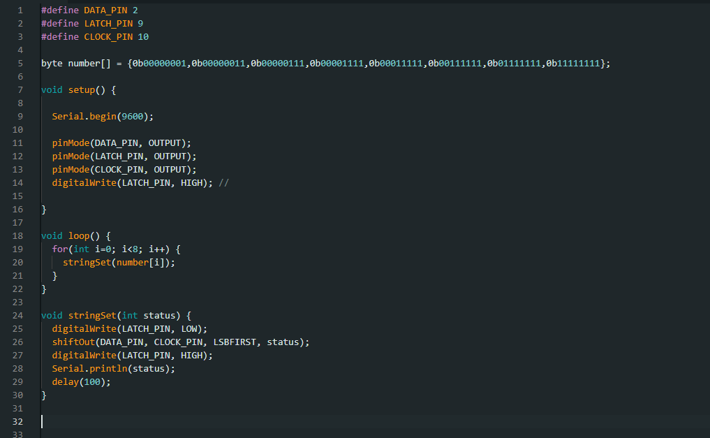Click the array value 0b00001111
The height and width of the screenshot is (438, 710).
[336, 64]
